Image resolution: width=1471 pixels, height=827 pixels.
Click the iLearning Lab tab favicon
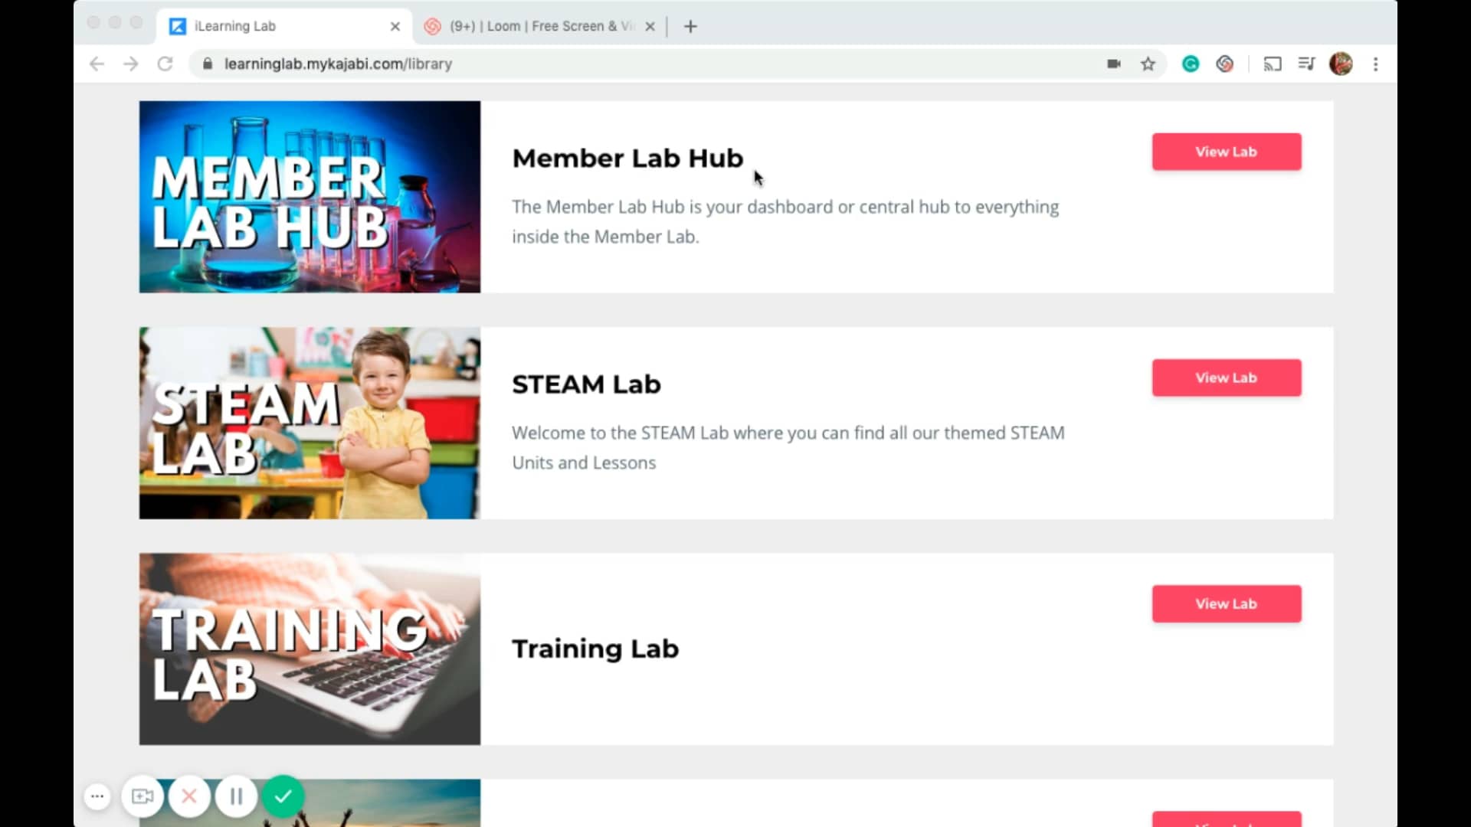point(178,27)
